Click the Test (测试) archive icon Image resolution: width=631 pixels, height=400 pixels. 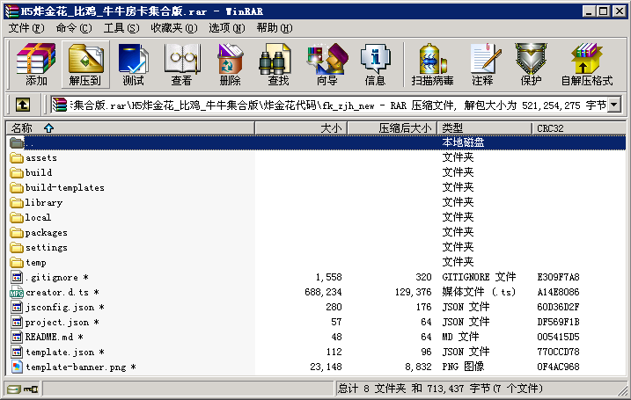[x=133, y=64]
